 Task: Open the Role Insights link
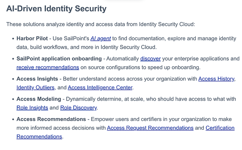click(x=32, y=108)
